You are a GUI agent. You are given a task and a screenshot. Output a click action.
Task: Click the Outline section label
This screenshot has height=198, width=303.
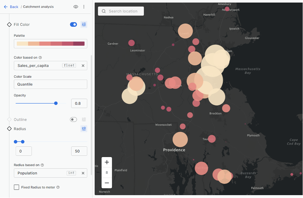20,119
